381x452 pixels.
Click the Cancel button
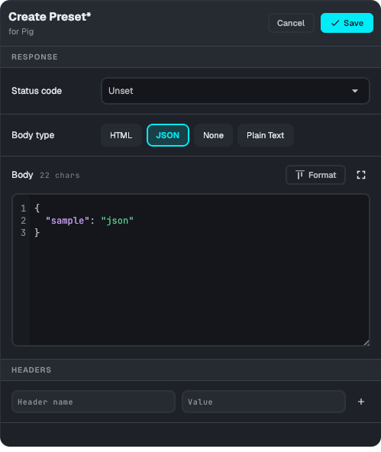(291, 23)
